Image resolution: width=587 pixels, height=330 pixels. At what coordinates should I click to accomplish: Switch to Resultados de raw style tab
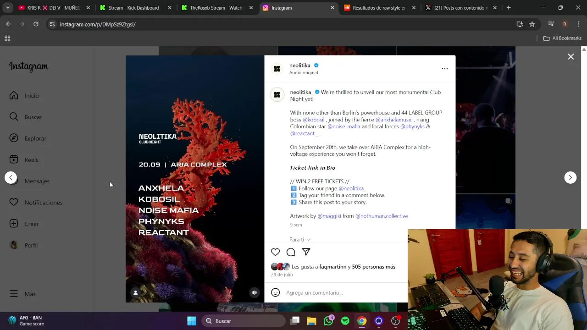(379, 8)
